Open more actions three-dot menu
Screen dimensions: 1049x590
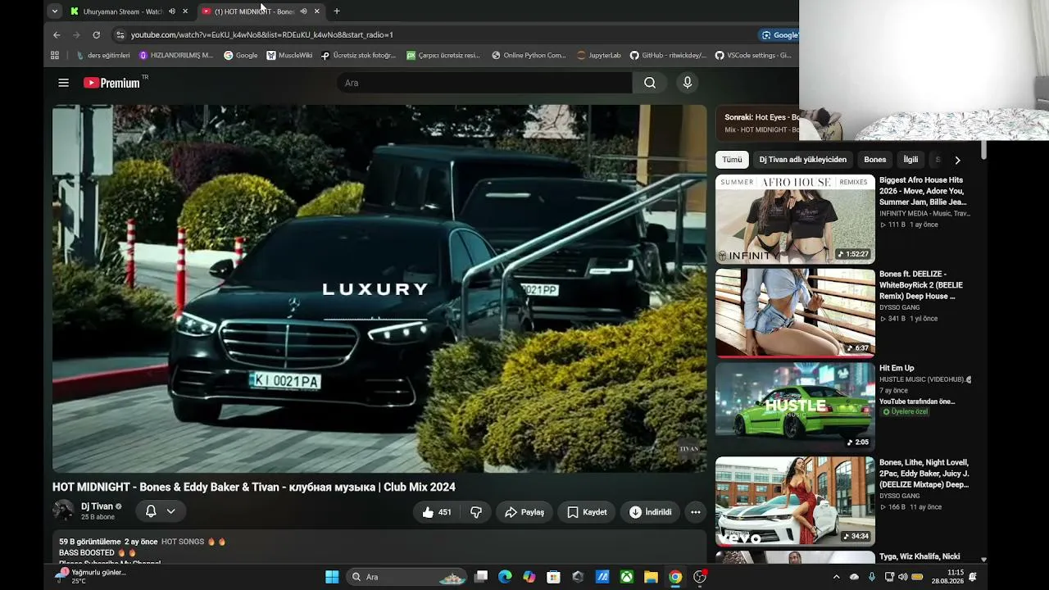pos(696,512)
